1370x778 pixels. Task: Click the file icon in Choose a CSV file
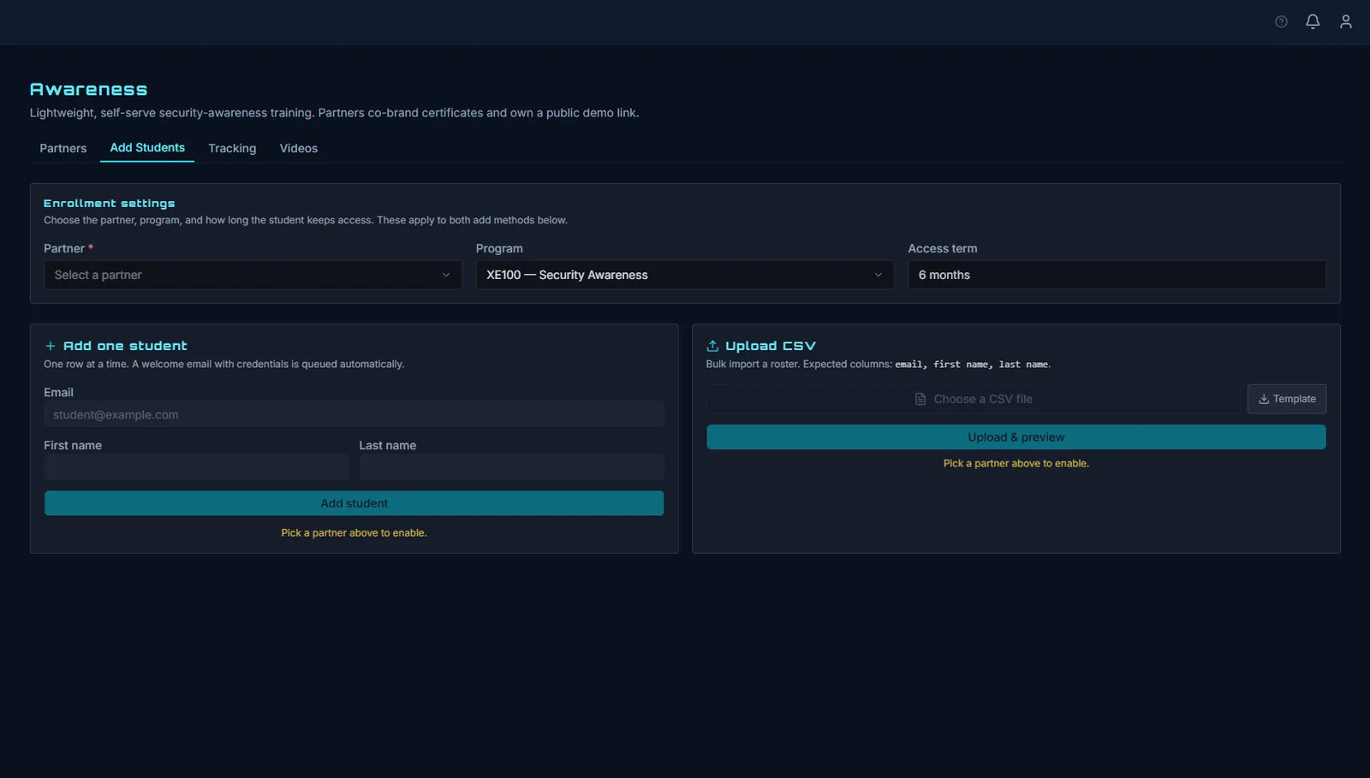pos(920,399)
